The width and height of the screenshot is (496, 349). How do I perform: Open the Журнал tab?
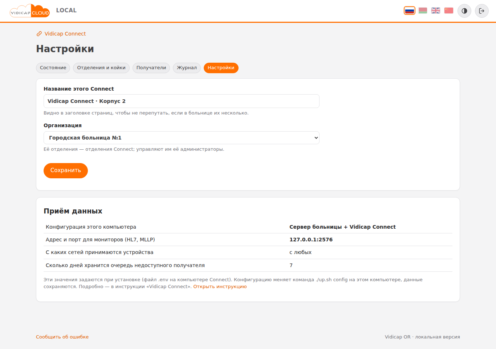(x=187, y=68)
